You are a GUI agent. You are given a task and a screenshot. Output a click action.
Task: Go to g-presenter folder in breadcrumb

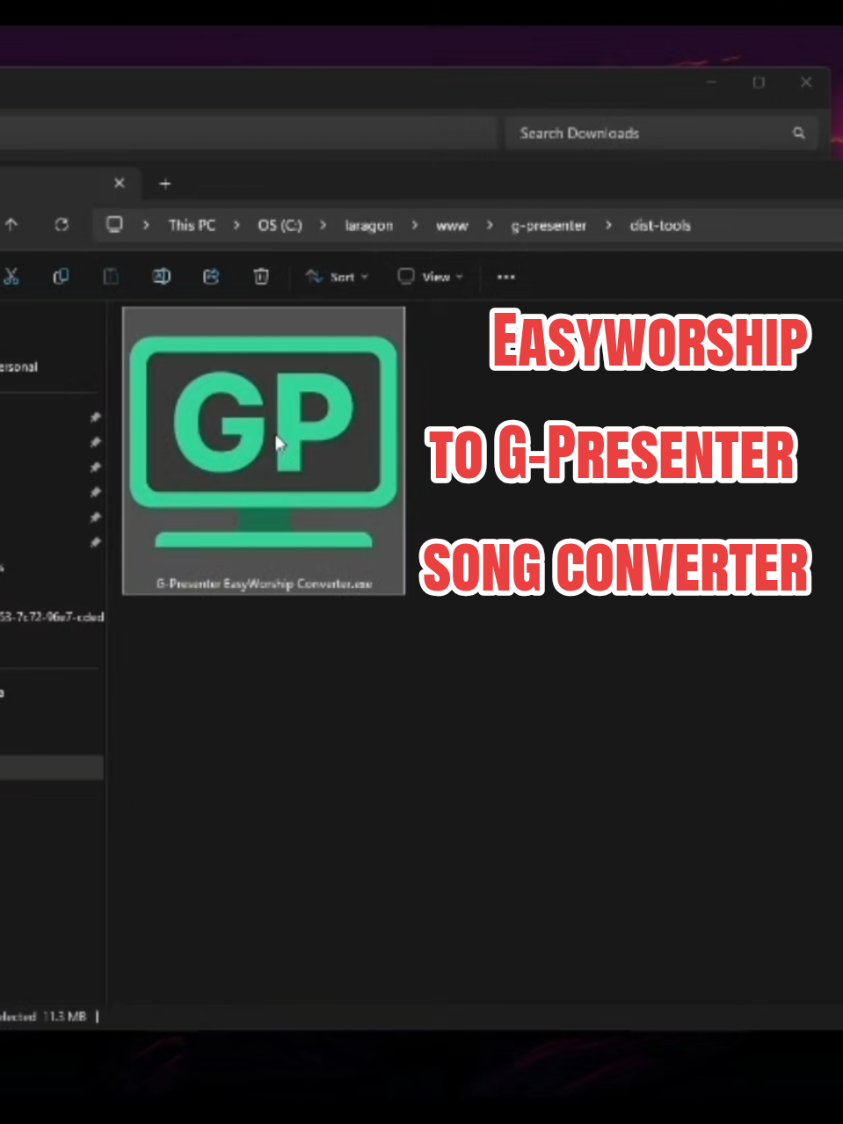[549, 226]
